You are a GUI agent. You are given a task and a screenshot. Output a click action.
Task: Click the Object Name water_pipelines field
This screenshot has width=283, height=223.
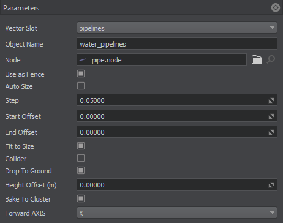pos(177,43)
